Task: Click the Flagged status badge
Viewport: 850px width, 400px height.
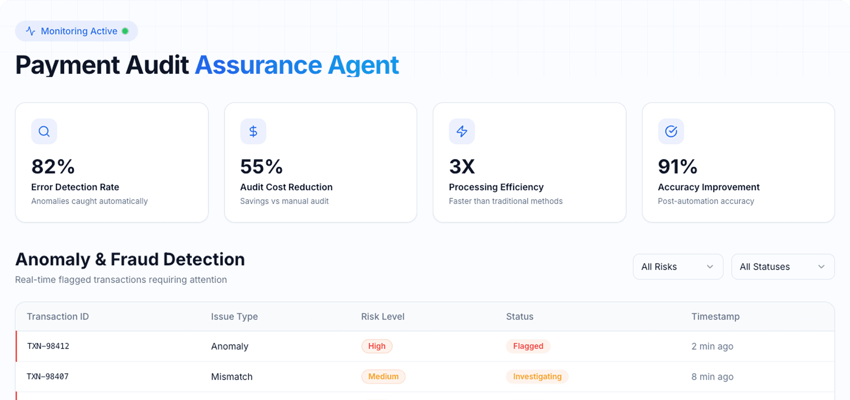Action: pos(528,346)
